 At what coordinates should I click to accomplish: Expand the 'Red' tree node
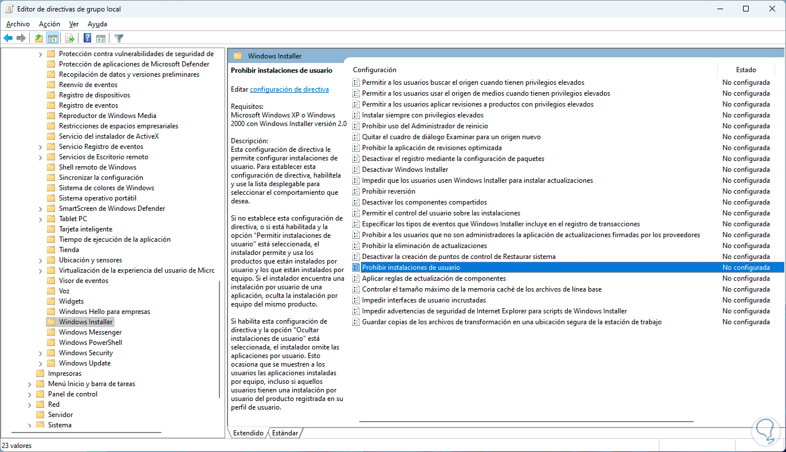coord(29,404)
